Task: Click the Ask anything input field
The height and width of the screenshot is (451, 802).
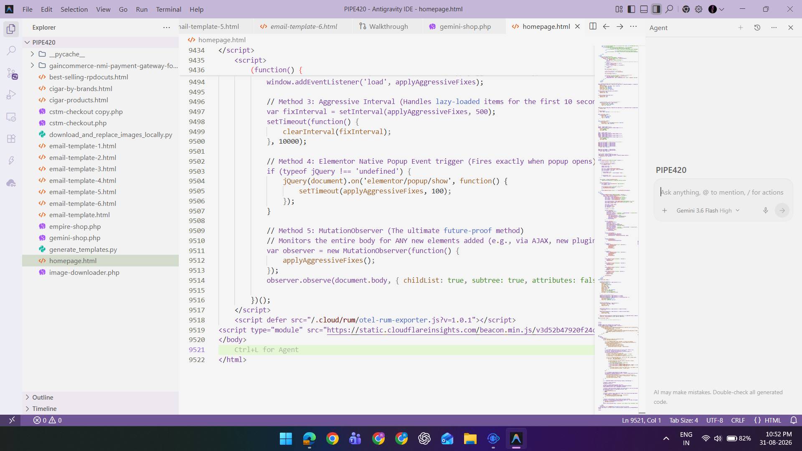Action: pyautogui.click(x=723, y=192)
